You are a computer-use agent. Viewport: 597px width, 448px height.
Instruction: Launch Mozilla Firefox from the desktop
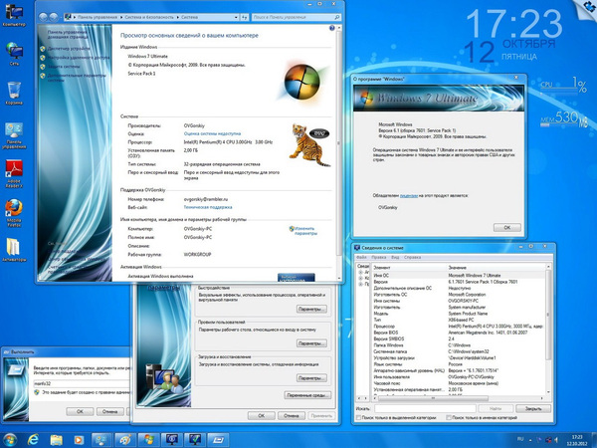[x=14, y=207]
